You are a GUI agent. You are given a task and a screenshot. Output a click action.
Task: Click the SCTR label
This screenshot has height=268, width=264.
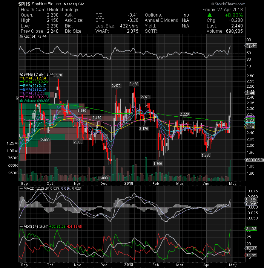click(152, 31)
